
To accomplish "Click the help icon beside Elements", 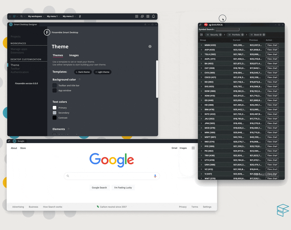I will 69,129.
